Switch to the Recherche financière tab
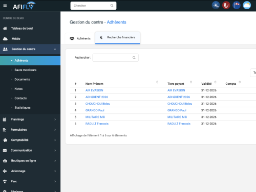The height and width of the screenshot is (192, 256). tap(118, 38)
